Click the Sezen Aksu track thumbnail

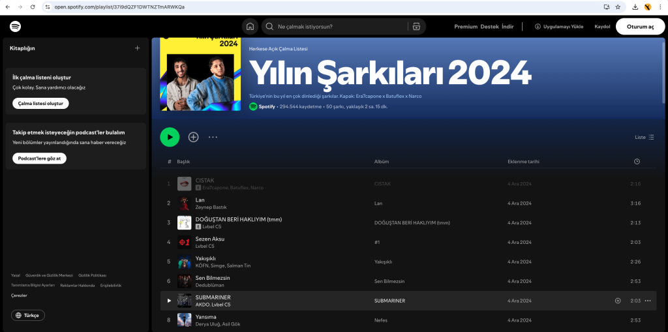click(x=184, y=242)
